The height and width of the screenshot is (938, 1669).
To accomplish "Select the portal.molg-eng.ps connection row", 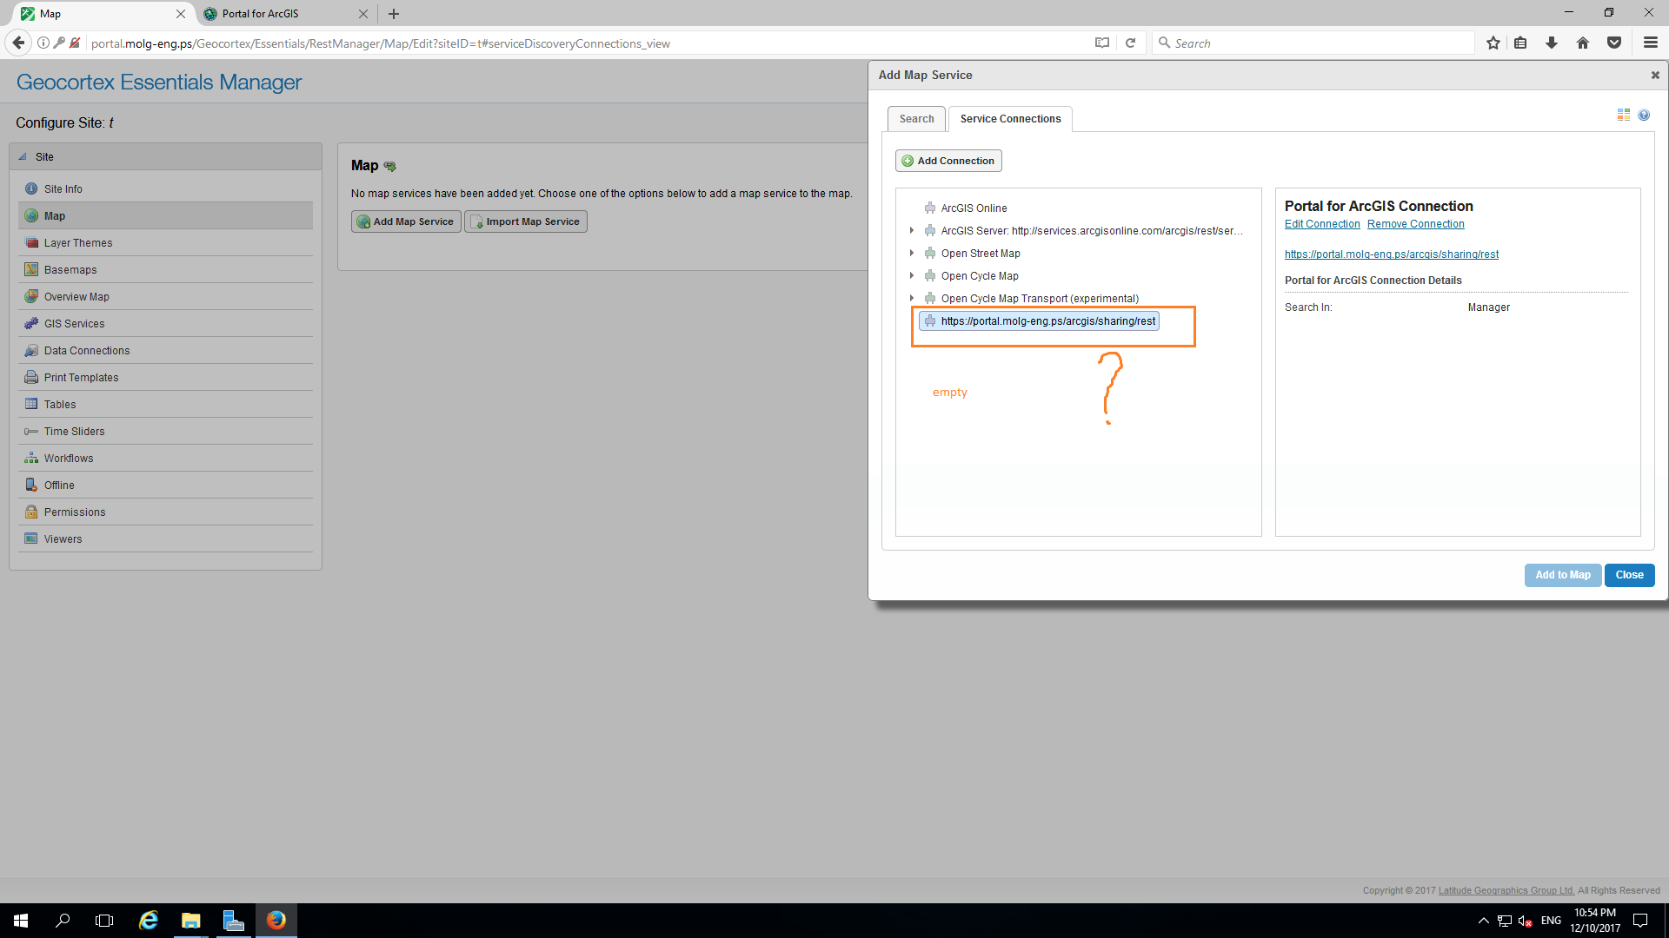I will pos(1040,321).
